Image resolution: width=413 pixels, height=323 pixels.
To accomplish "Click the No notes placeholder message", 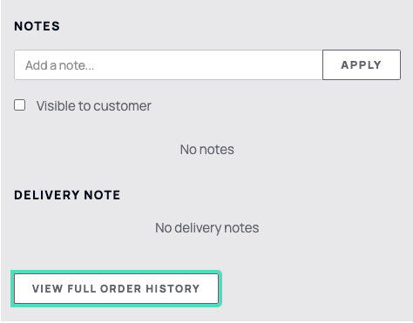I will coord(207,150).
